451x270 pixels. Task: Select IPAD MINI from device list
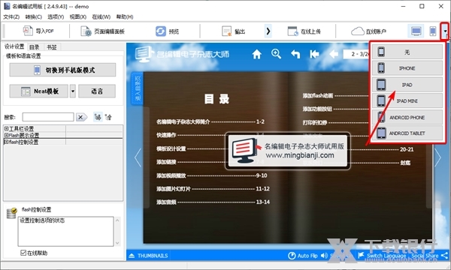click(x=407, y=100)
